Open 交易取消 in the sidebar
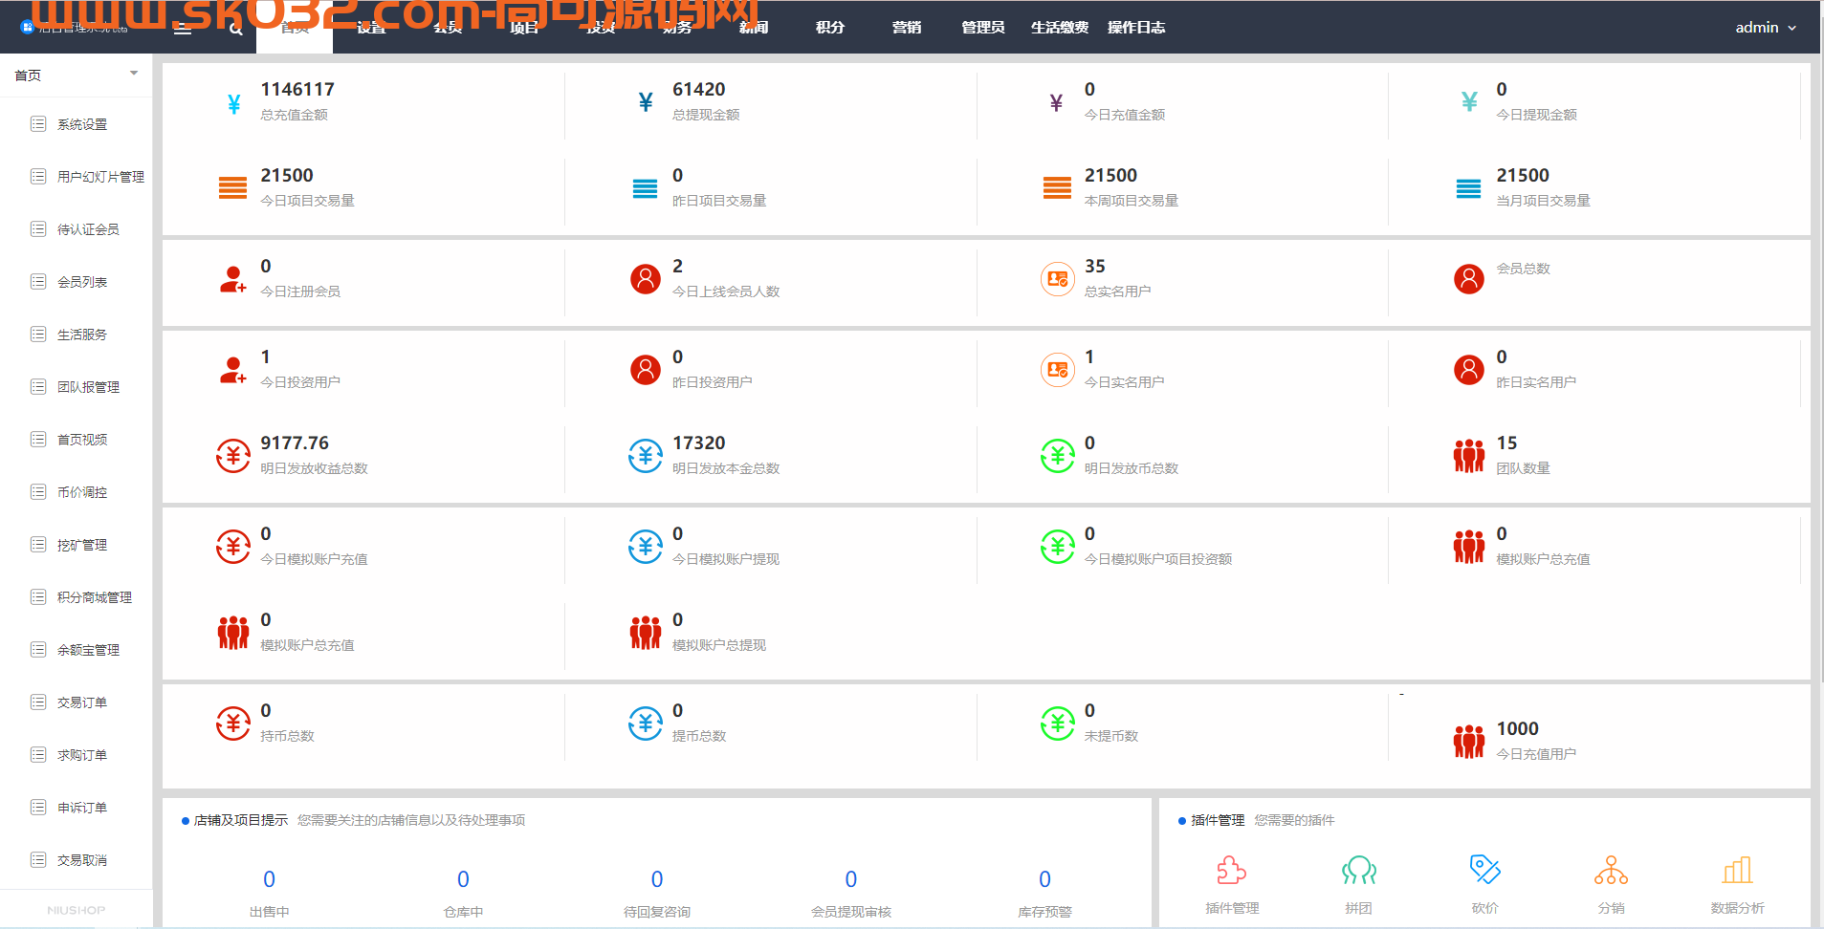The width and height of the screenshot is (1824, 929). (82, 860)
